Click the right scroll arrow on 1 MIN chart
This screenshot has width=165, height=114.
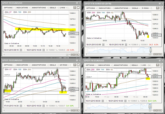point(69,55)
